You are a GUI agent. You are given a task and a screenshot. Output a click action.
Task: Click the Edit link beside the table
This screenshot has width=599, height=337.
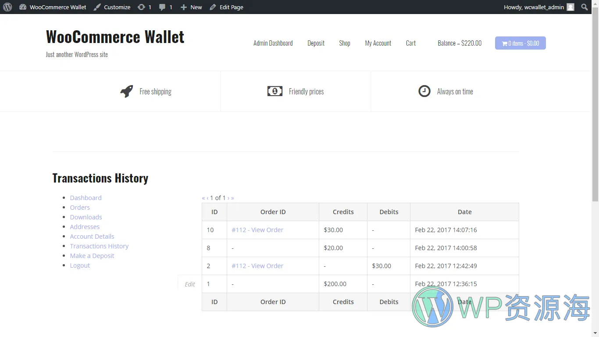pos(190,284)
